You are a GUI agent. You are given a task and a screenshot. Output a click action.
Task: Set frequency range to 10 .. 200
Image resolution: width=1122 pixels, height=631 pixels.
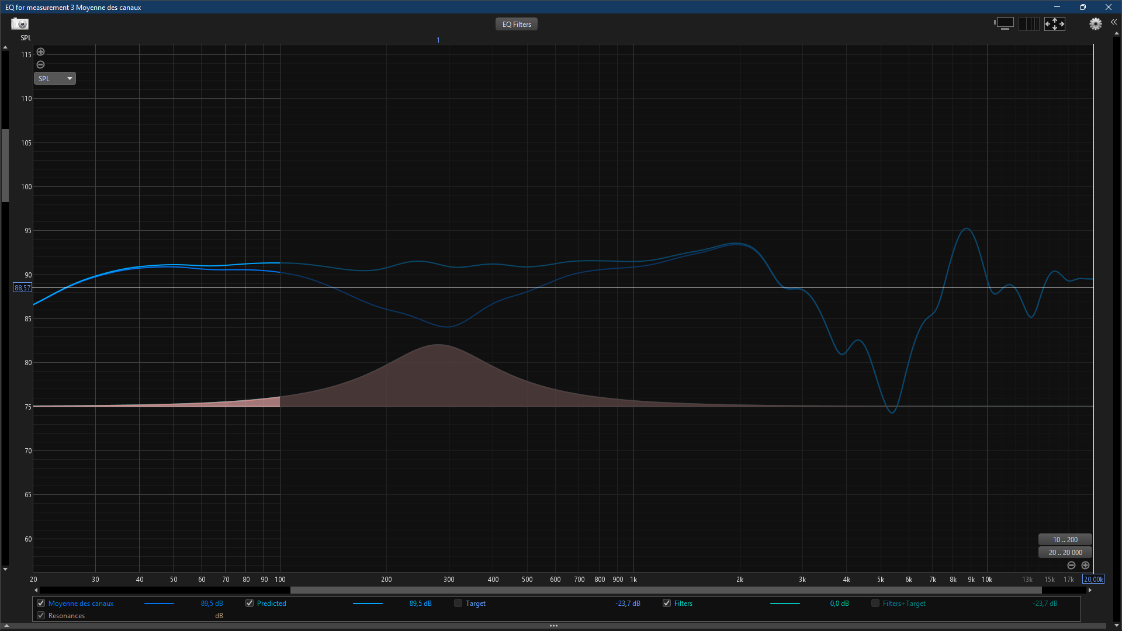tap(1065, 540)
